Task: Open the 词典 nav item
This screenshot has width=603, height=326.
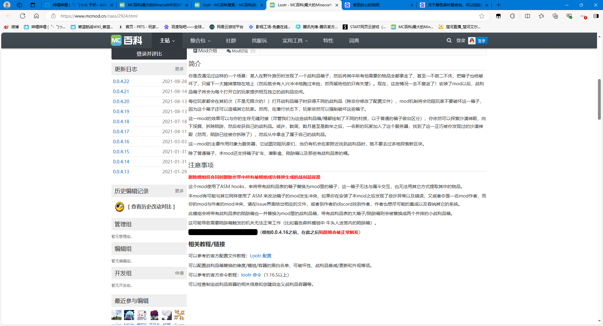Action: (354, 40)
